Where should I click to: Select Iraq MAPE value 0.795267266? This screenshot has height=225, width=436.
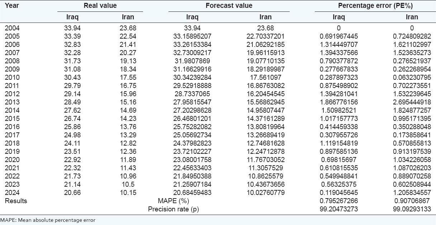click(x=339, y=201)
